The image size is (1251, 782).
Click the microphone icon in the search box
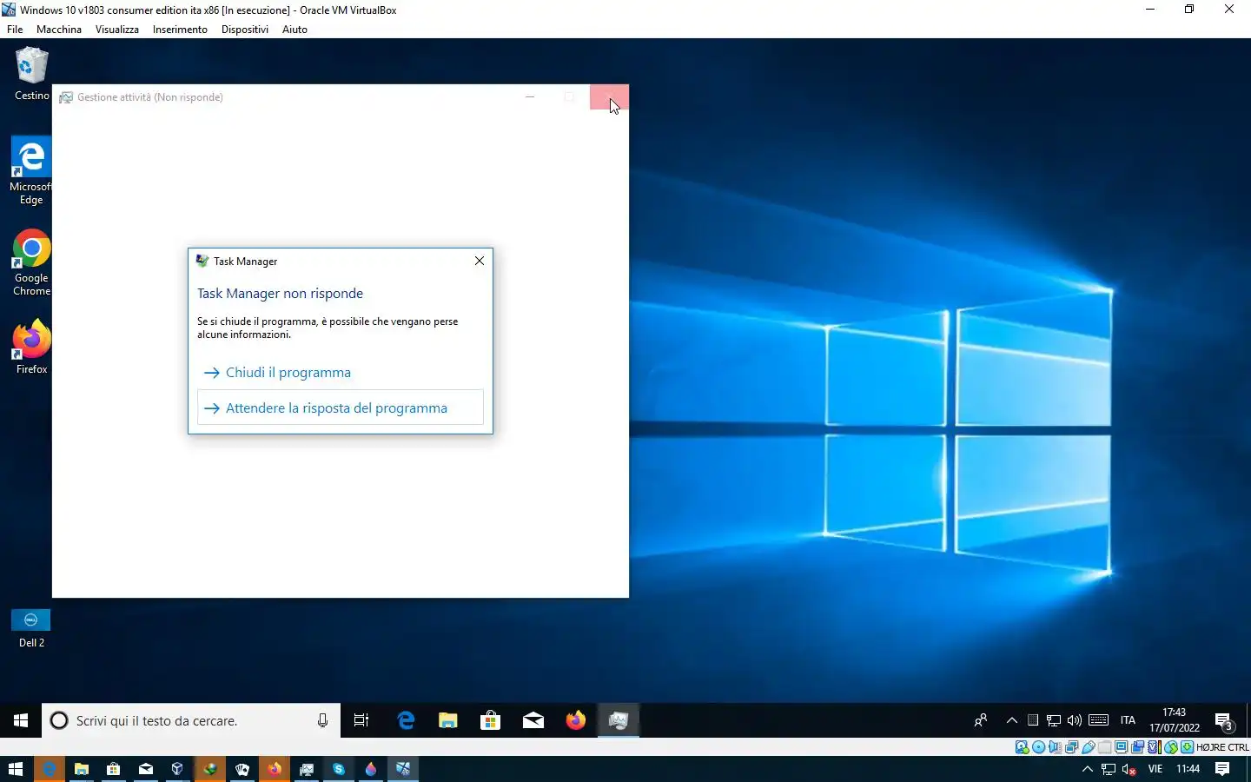coord(322,720)
